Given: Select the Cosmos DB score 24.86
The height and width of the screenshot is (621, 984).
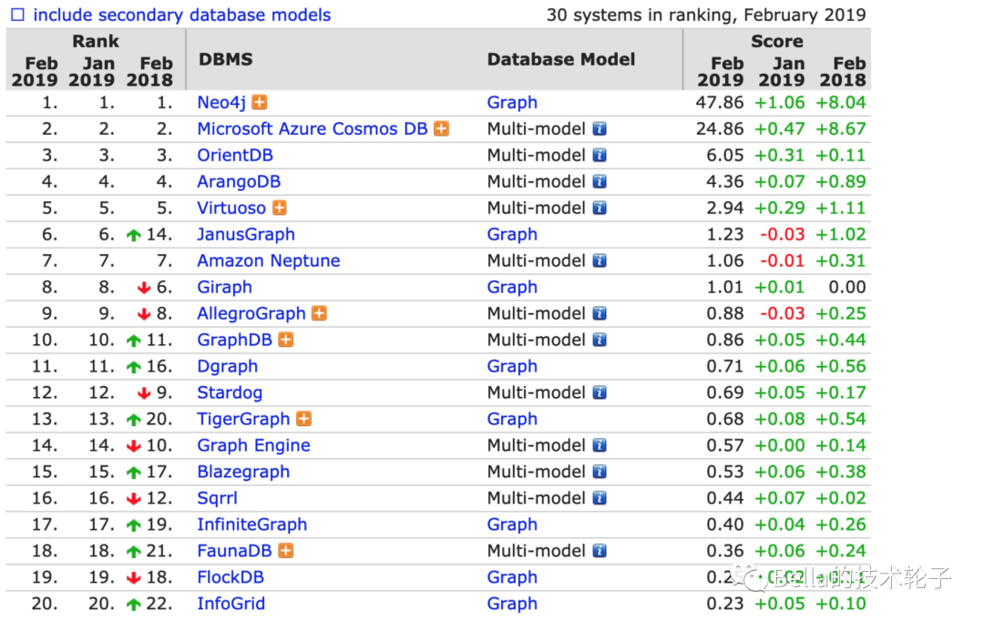Looking at the screenshot, I should [719, 128].
